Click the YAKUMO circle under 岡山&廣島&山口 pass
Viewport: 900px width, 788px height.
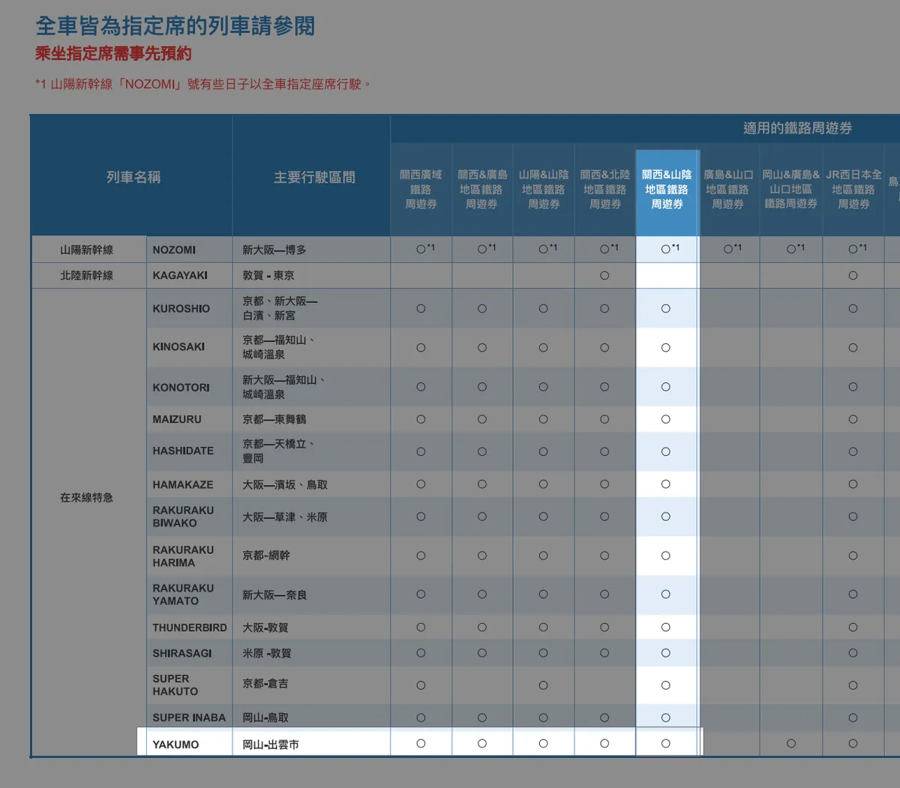coord(791,744)
